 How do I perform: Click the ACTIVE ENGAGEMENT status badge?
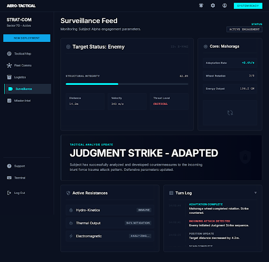(244, 29)
